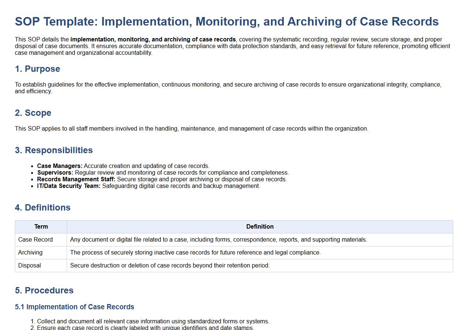This screenshot has width=468, height=330.
Task: Click '5.1 Implementation of Case Records' subheading
Action: [74, 307]
